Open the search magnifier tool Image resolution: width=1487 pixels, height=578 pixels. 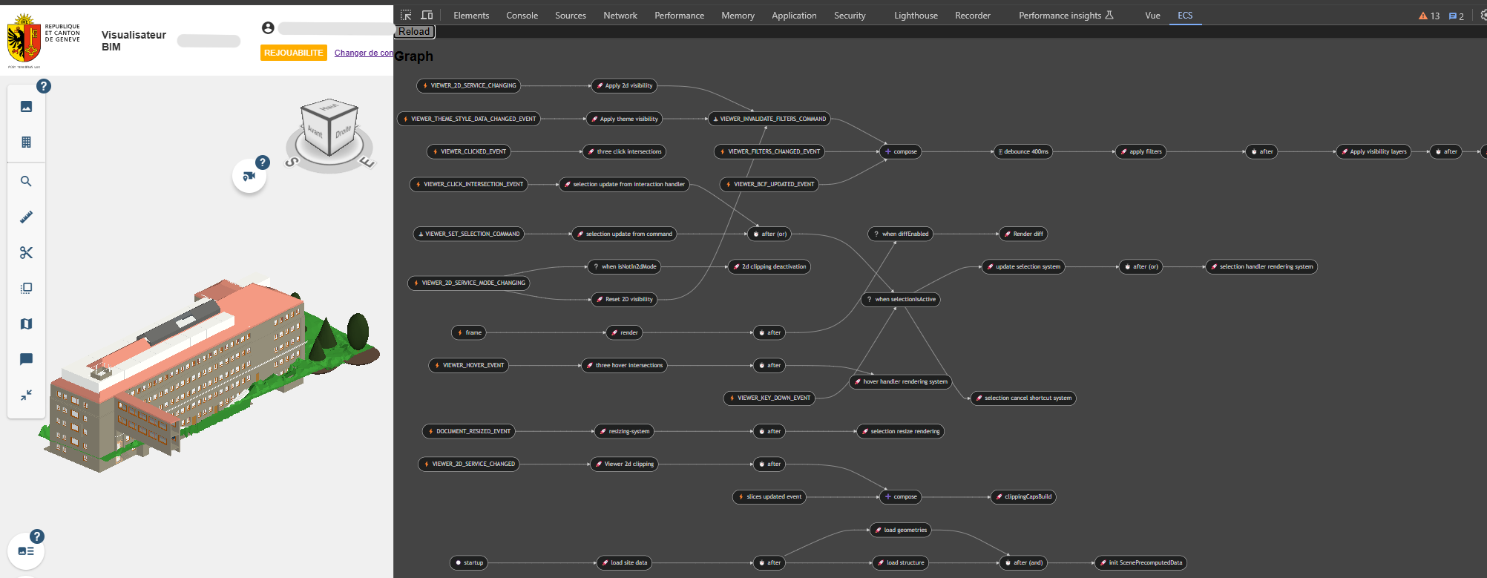[26, 182]
